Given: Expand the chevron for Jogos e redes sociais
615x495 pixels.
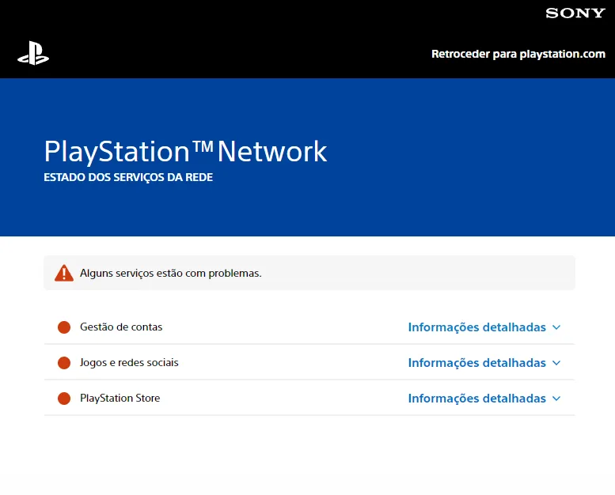Looking at the screenshot, I should coord(556,363).
